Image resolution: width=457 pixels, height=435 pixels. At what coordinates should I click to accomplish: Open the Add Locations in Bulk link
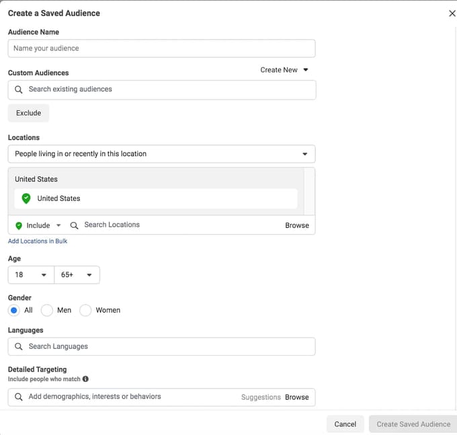pyautogui.click(x=38, y=241)
